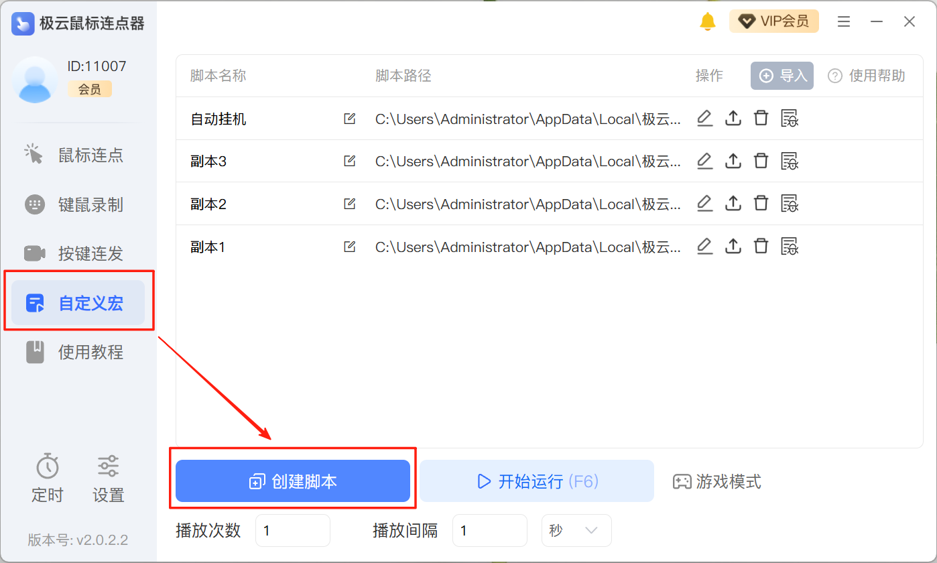Image resolution: width=937 pixels, height=563 pixels.
Task: Click the 创建脚本 button
Action: click(292, 481)
